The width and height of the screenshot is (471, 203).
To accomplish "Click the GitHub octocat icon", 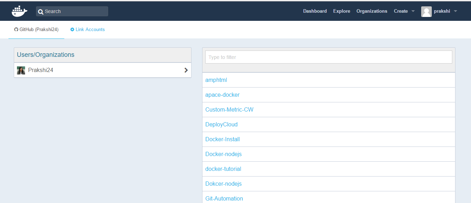I will (x=16, y=30).
